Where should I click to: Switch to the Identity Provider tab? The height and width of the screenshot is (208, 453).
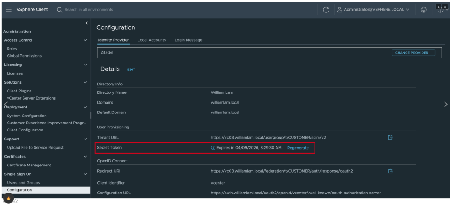(113, 40)
